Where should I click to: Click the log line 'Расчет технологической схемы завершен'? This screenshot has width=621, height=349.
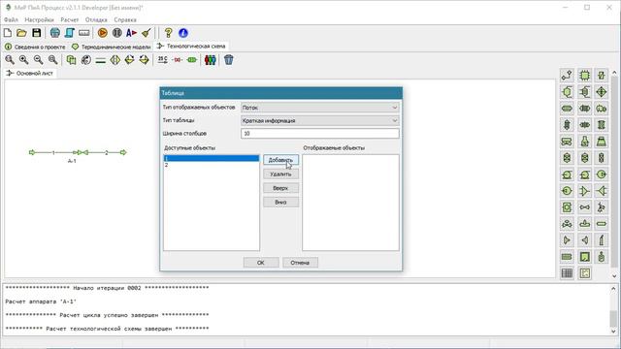click(x=107, y=329)
